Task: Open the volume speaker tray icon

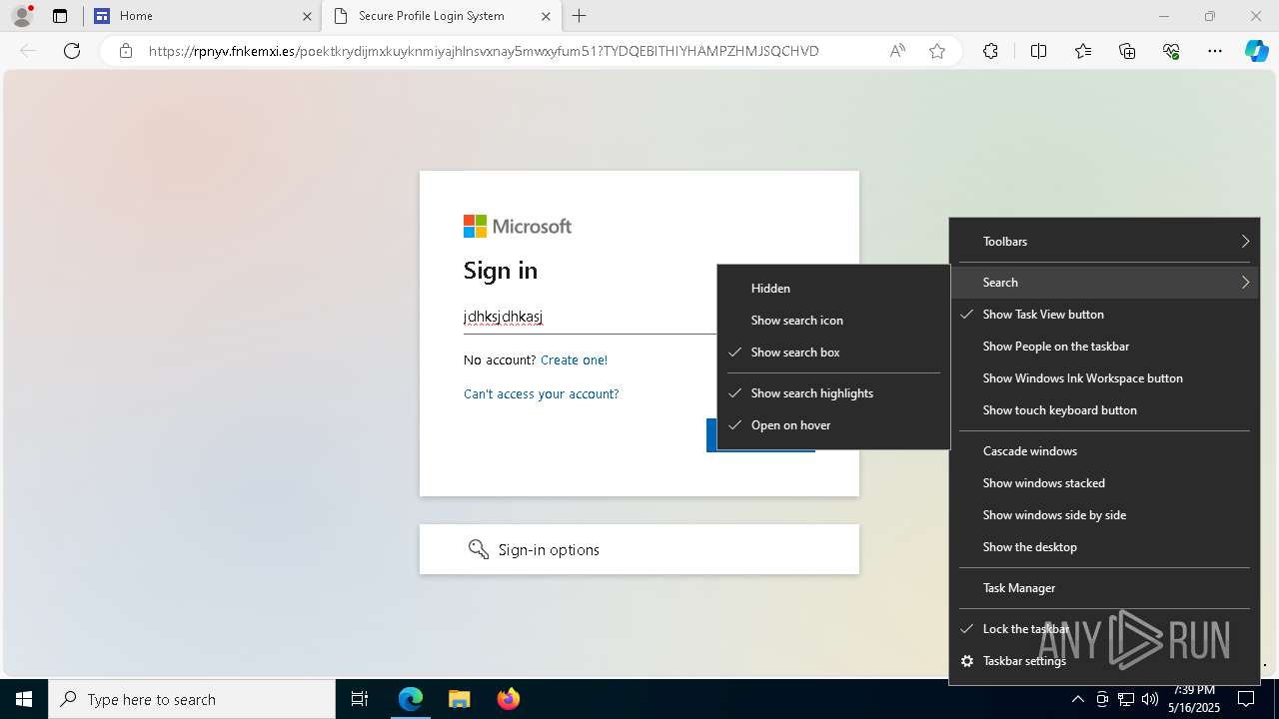Action: (1150, 699)
